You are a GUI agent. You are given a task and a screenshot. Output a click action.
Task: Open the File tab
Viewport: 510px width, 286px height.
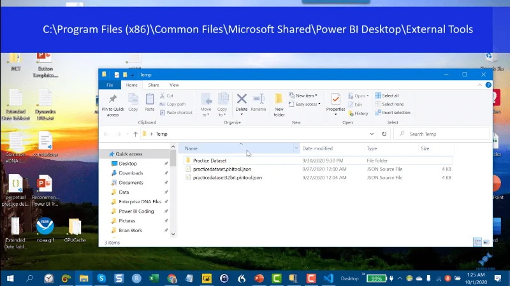[110, 85]
